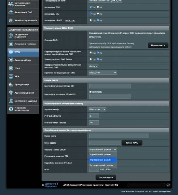Click the Допомога & Підтримка link

[51, 185]
